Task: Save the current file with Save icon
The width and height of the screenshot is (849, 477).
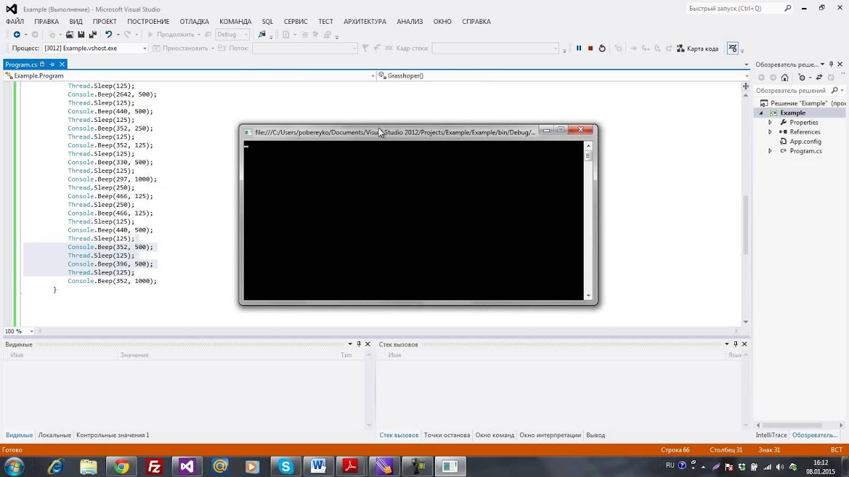Action: [81, 34]
